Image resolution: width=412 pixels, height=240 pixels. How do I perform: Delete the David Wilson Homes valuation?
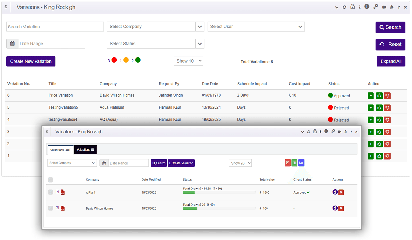click(341, 208)
